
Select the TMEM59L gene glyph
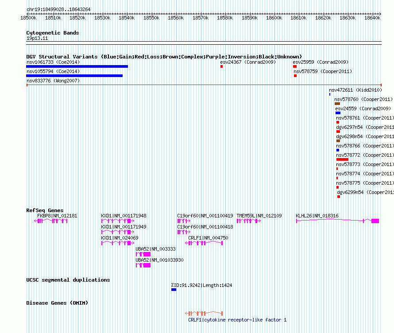[249, 221]
